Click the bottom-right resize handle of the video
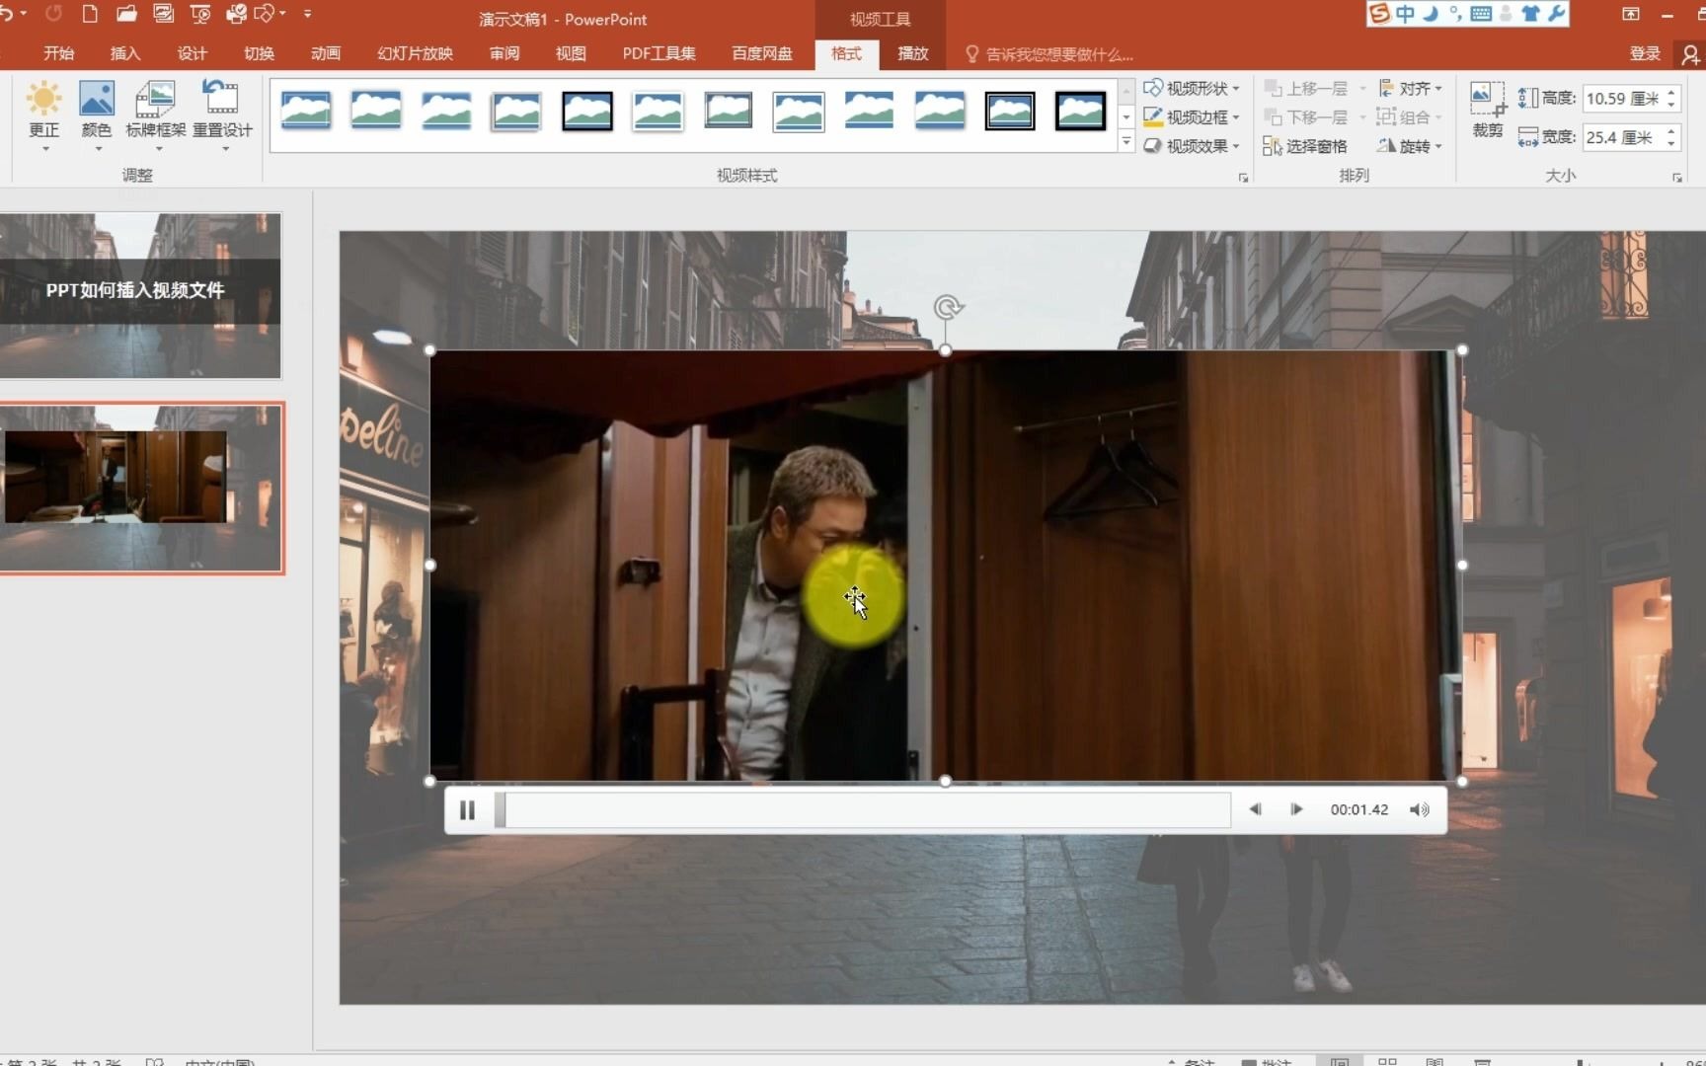Screen dimensions: 1706x1066 [x=1462, y=781]
